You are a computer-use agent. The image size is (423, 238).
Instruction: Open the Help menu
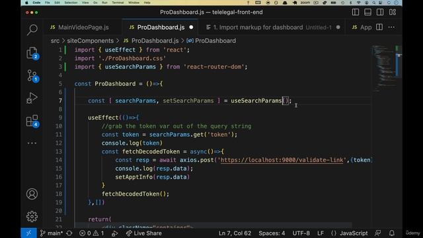[147, 3]
